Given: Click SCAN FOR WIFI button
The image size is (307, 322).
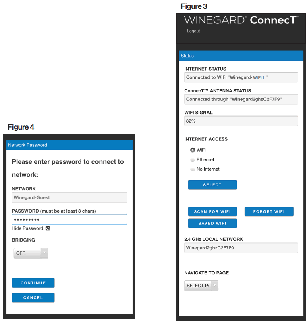Looking at the screenshot, I should tap(212, 211).
